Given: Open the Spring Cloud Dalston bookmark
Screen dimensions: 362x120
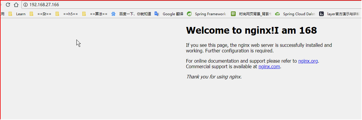Looking at the screenshot, I should [295, 14].
